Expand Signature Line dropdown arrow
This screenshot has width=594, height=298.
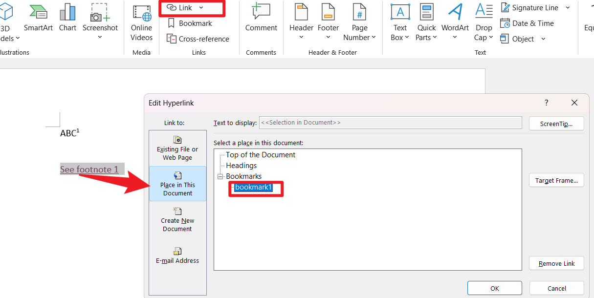click(568, 8)
